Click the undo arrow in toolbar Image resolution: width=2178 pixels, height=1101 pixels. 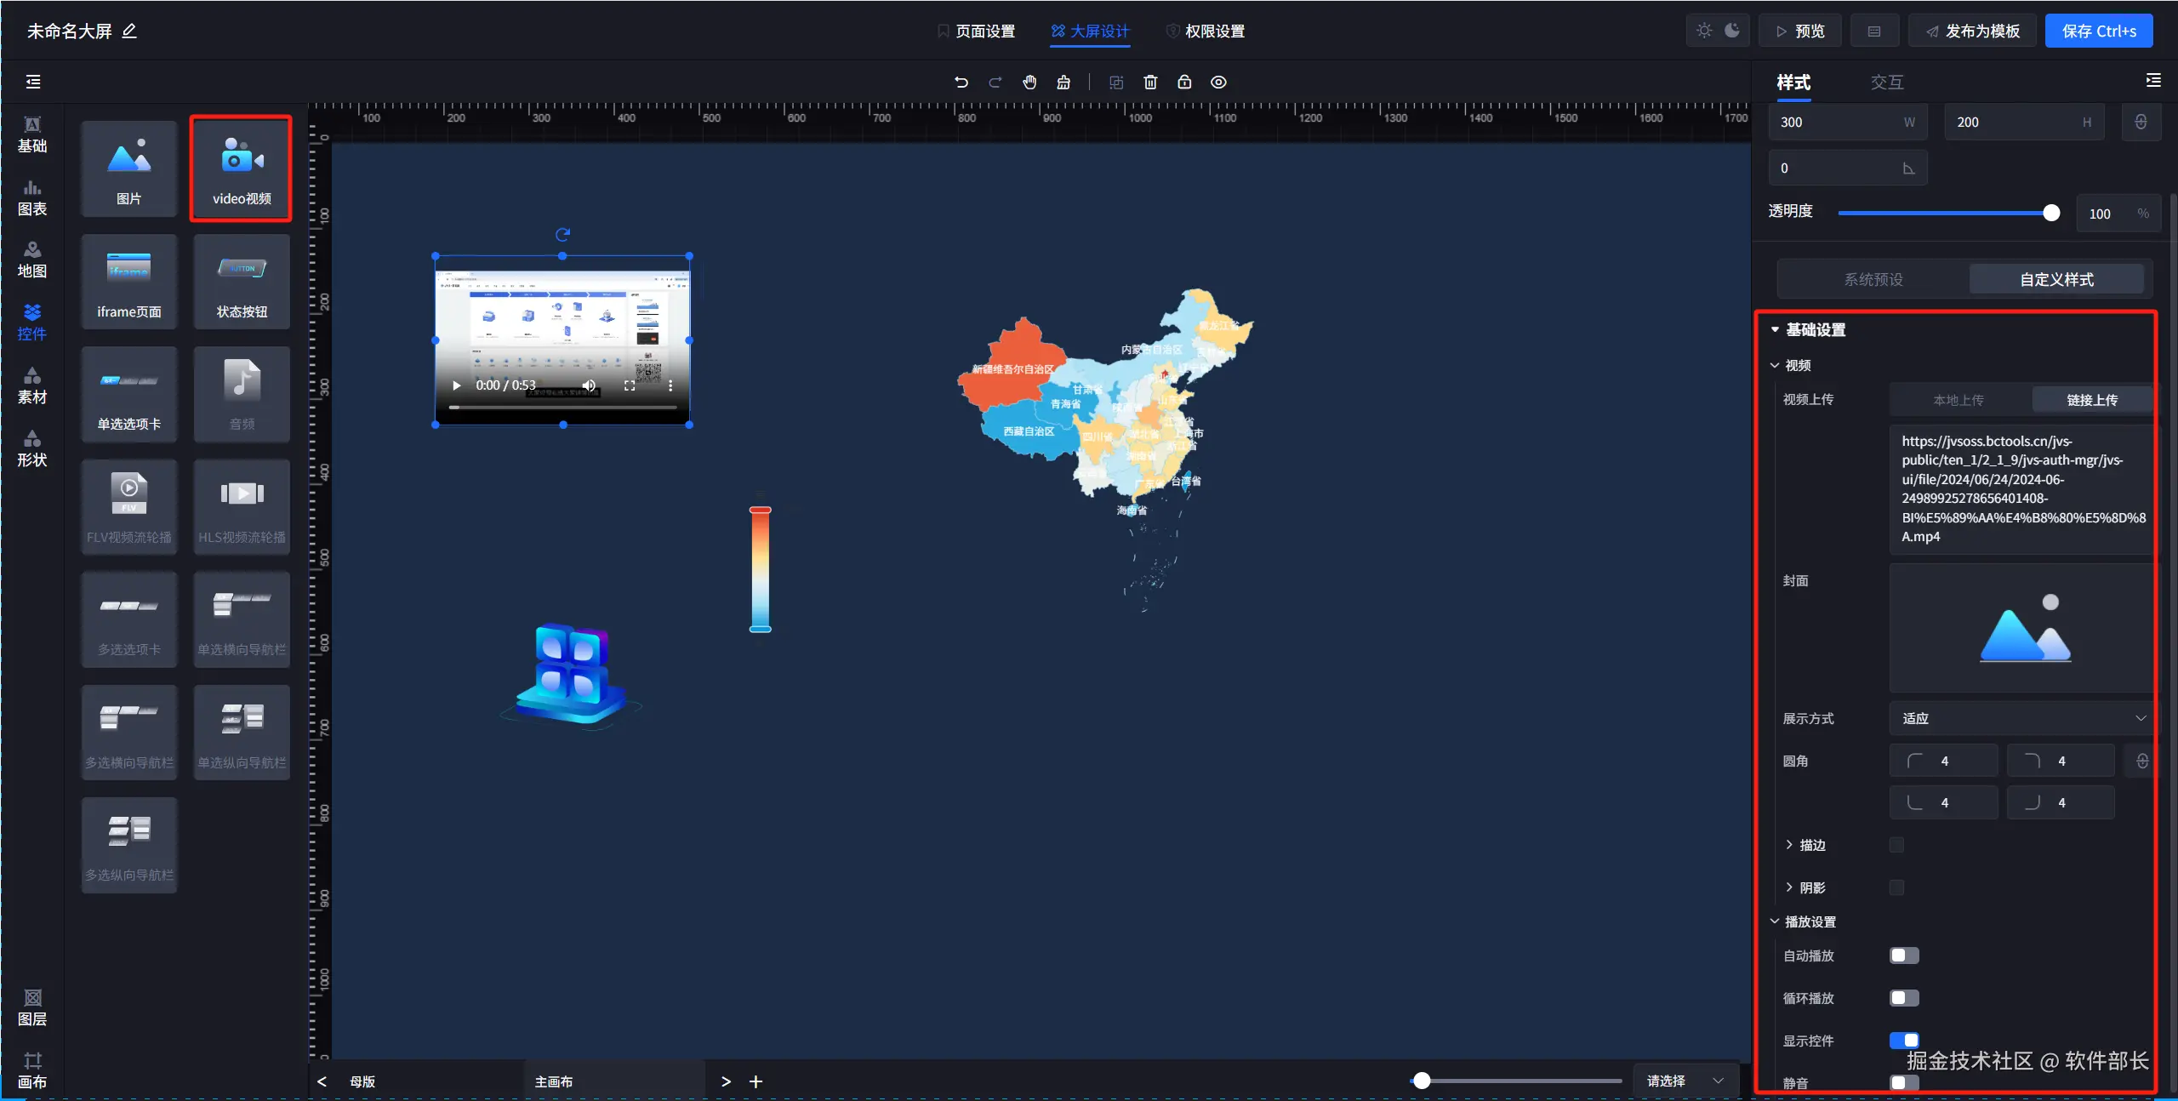(961, 83)
